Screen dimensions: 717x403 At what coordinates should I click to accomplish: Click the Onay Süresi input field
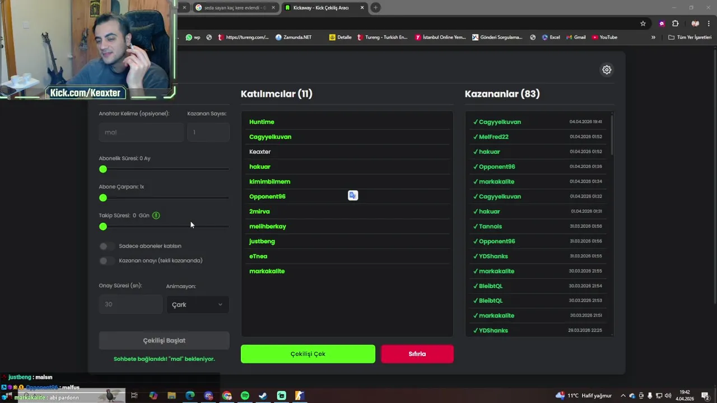tap(131, 304)
